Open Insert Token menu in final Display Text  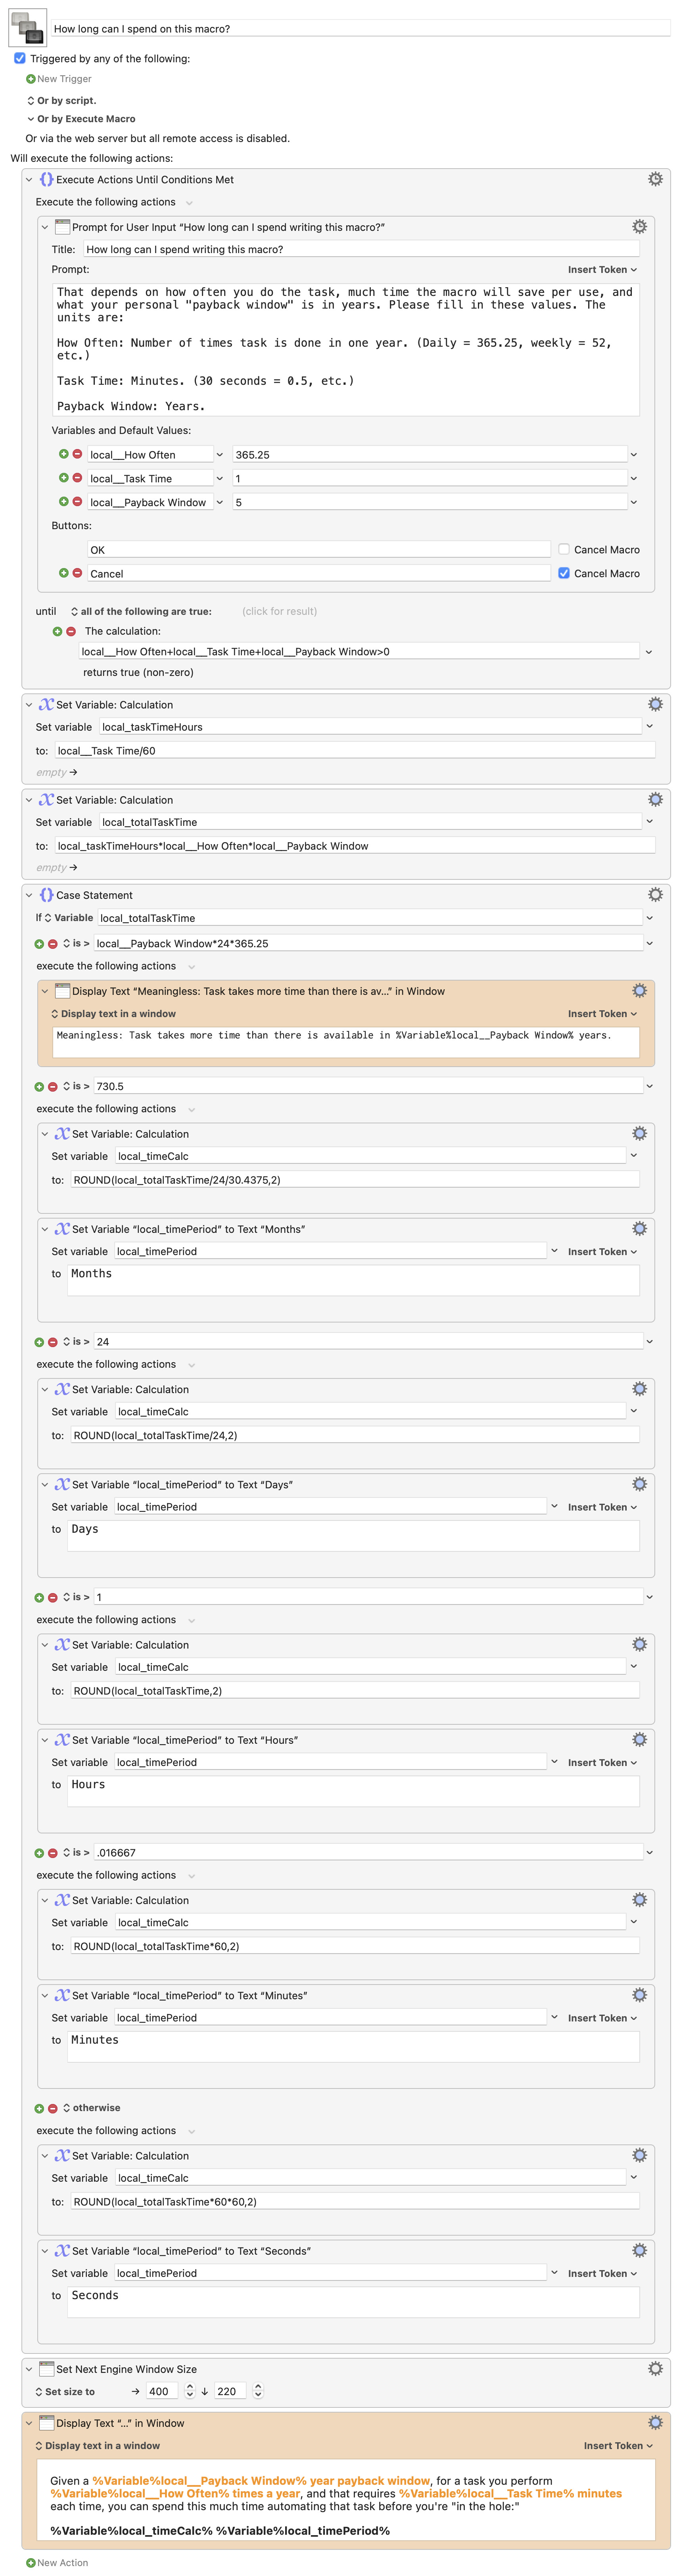point(618,2445)
